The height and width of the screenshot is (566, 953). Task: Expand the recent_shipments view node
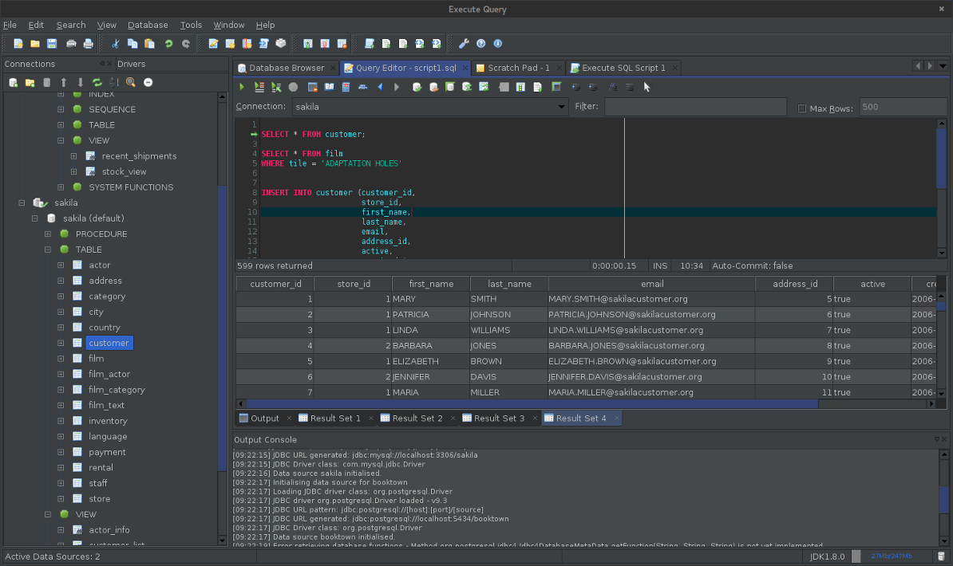73,156
